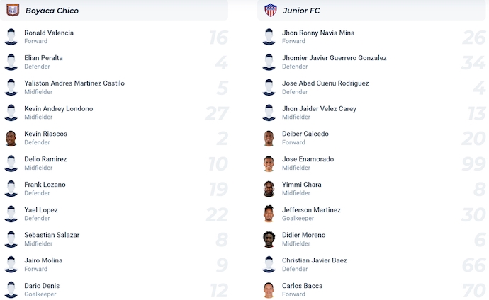Click the Boyaca Chico team crest
The width and height of the screenshot is (489, 300).
click(13, 10)
